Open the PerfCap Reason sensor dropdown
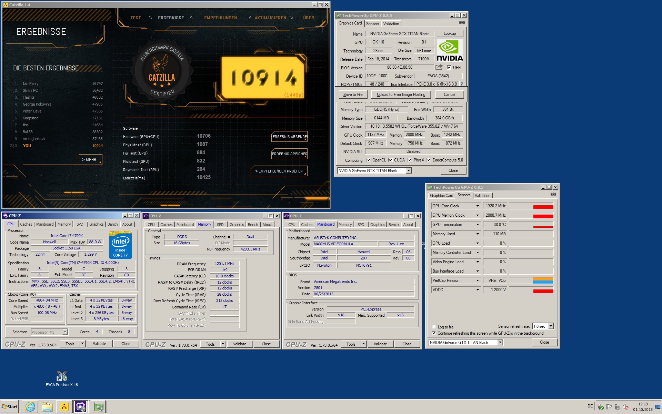Viewport: 662px width, 414px height. [478, 280]
